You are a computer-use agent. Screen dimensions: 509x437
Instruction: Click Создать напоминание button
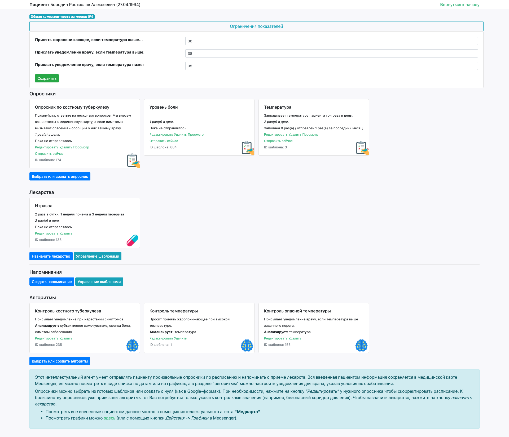[52, 282]
